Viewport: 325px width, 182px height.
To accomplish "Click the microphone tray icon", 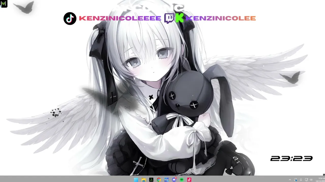I will click(x=301, y=180).
